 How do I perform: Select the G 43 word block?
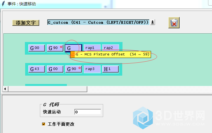click(37, 69)
